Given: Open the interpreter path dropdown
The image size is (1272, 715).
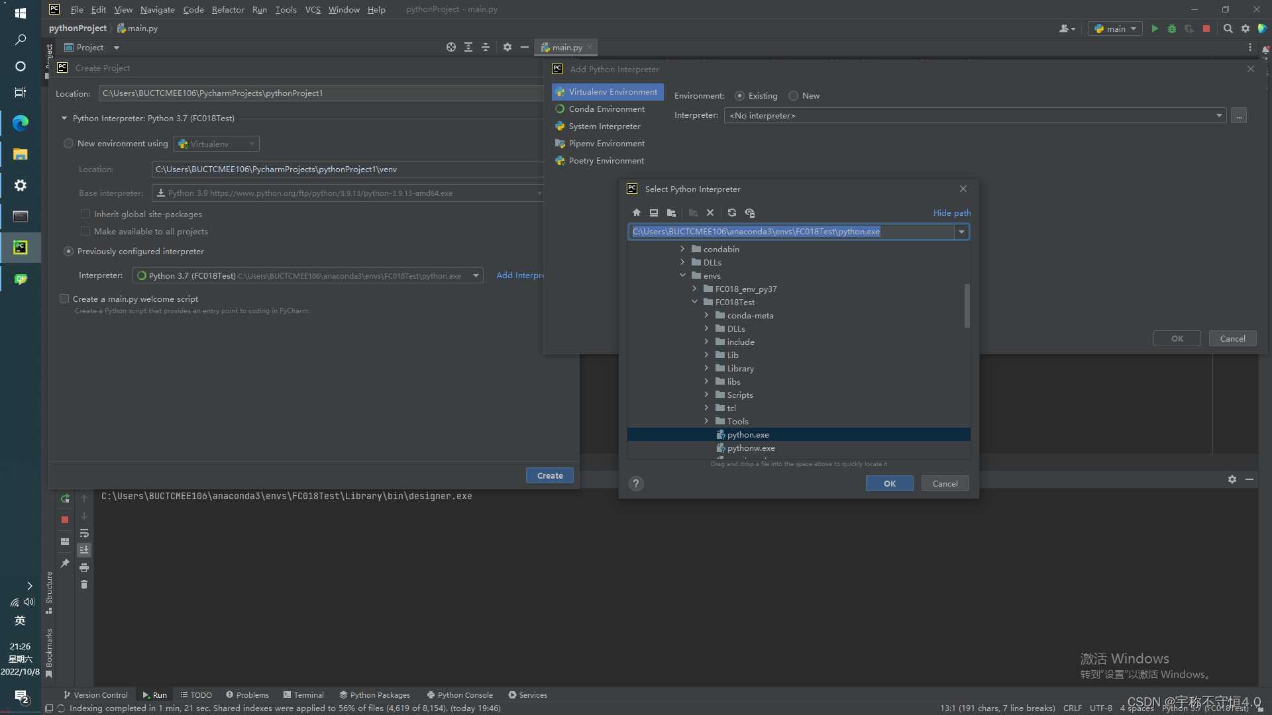Looking at the screenshot, I should (x=961, y=231).
